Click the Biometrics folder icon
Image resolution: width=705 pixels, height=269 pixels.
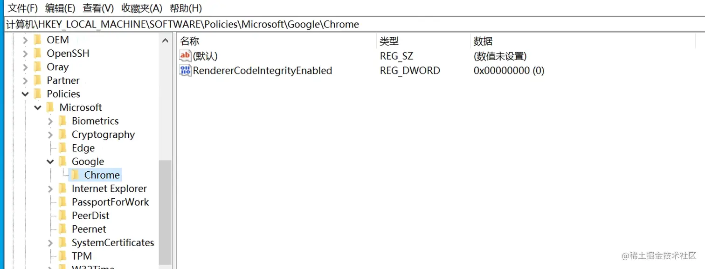[x=62, y=121]
